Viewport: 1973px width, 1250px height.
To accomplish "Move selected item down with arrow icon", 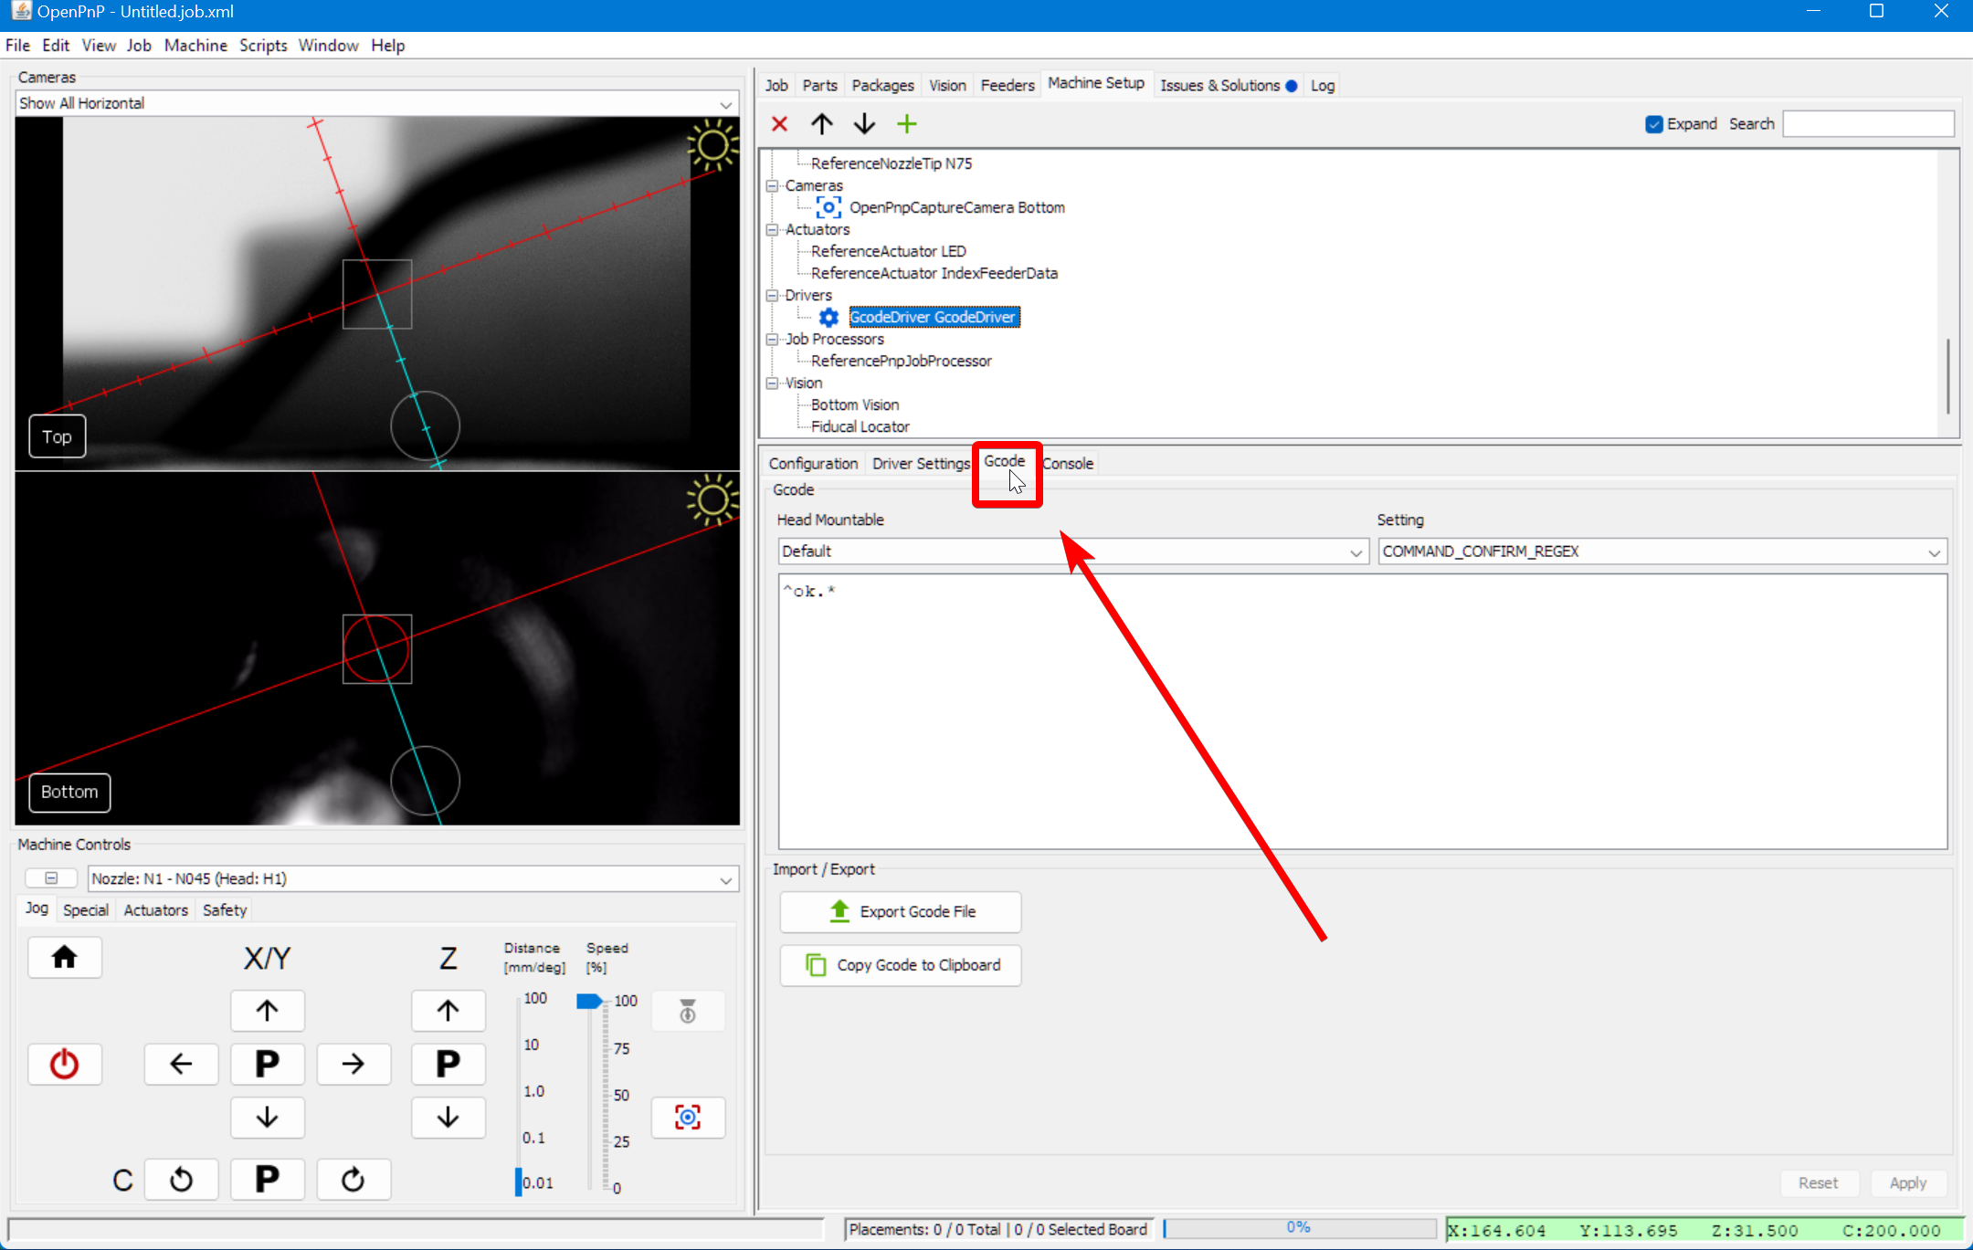I will (x=864, y=124).
